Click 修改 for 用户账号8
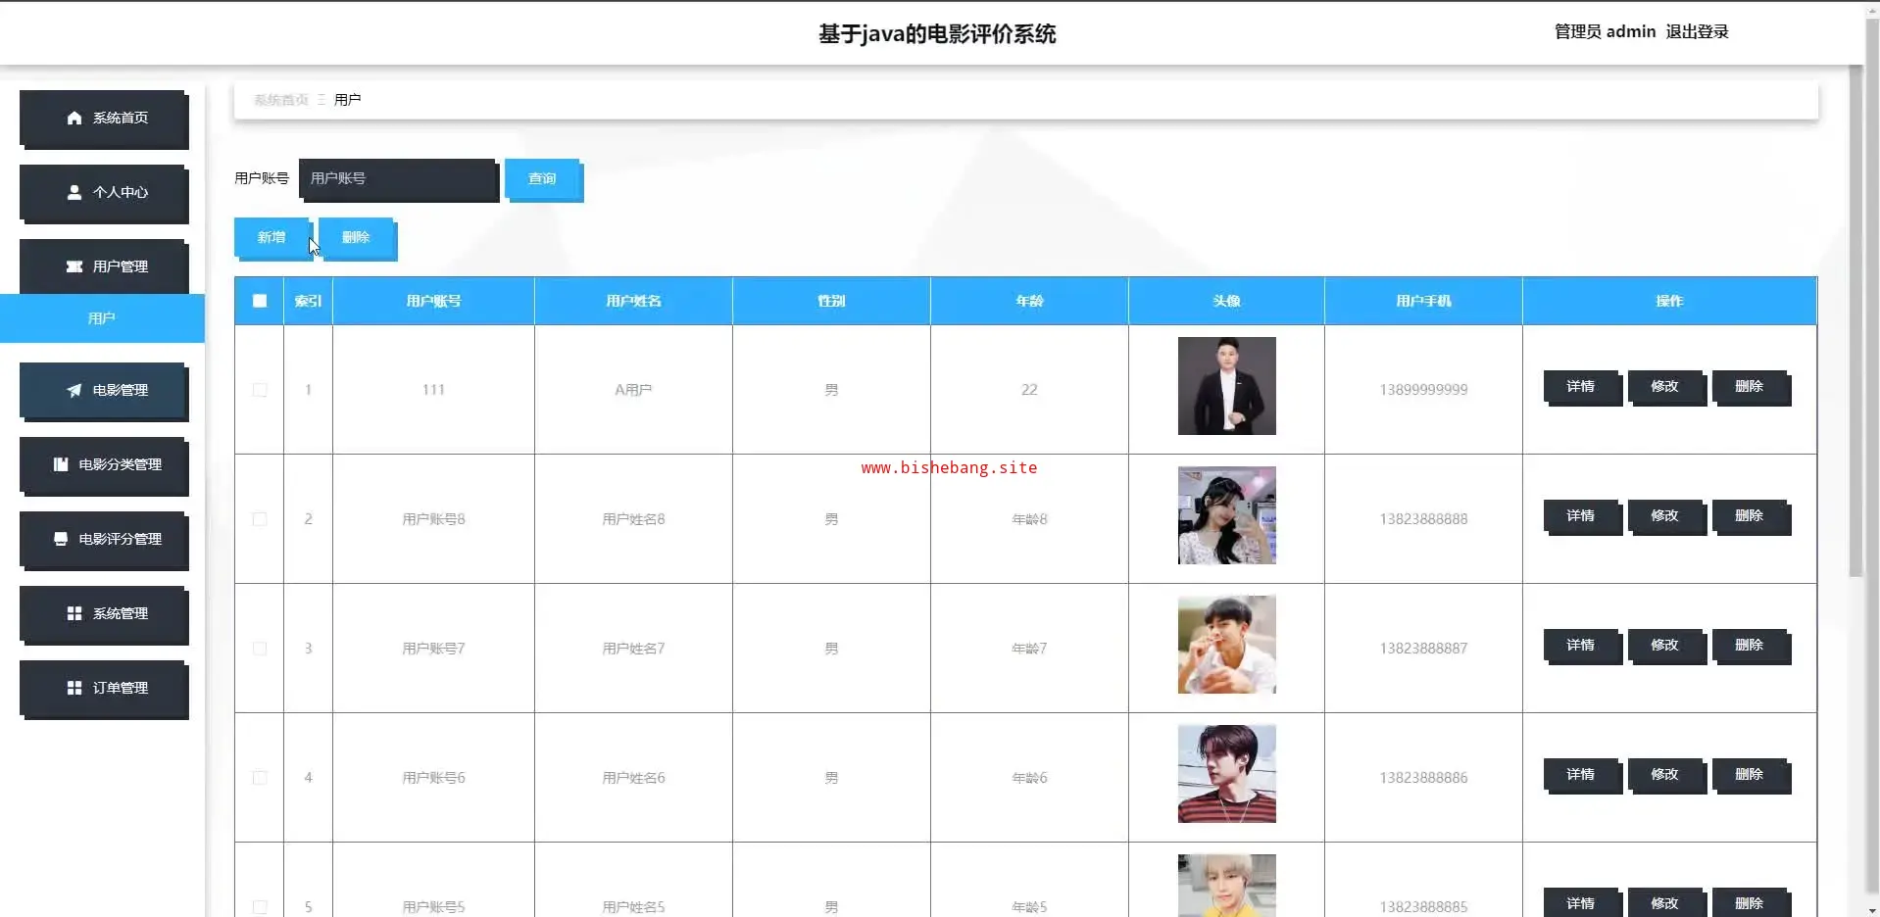Viewport: 1880px width, 917px height. click(x=1665, y=516)
